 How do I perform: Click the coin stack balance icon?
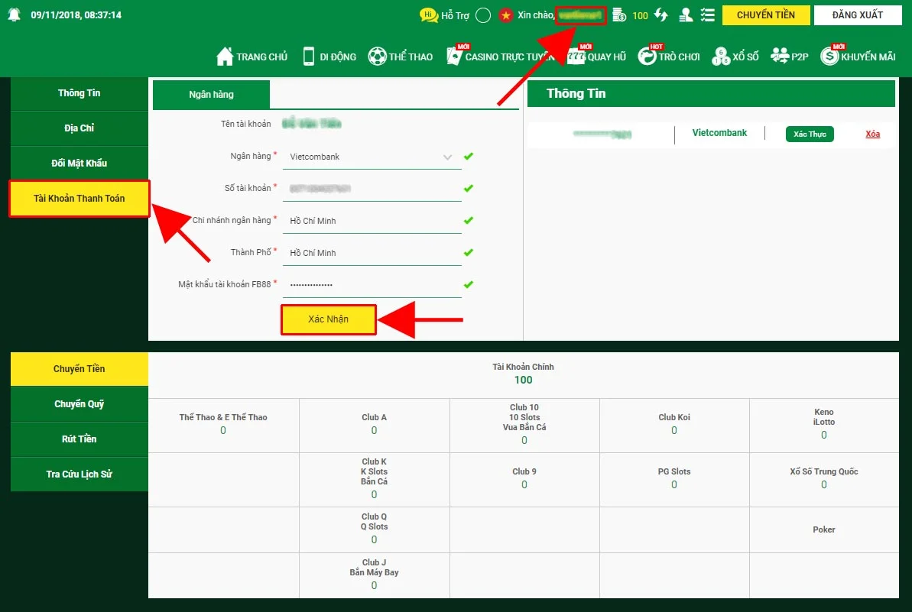(x=619, y=15)
